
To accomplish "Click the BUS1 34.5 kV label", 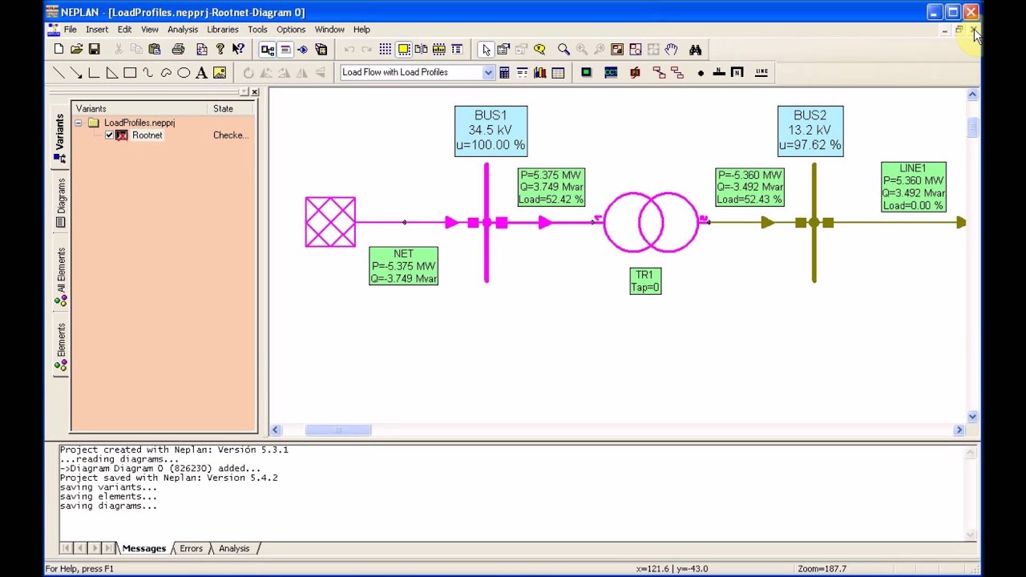I will (491, 131).
